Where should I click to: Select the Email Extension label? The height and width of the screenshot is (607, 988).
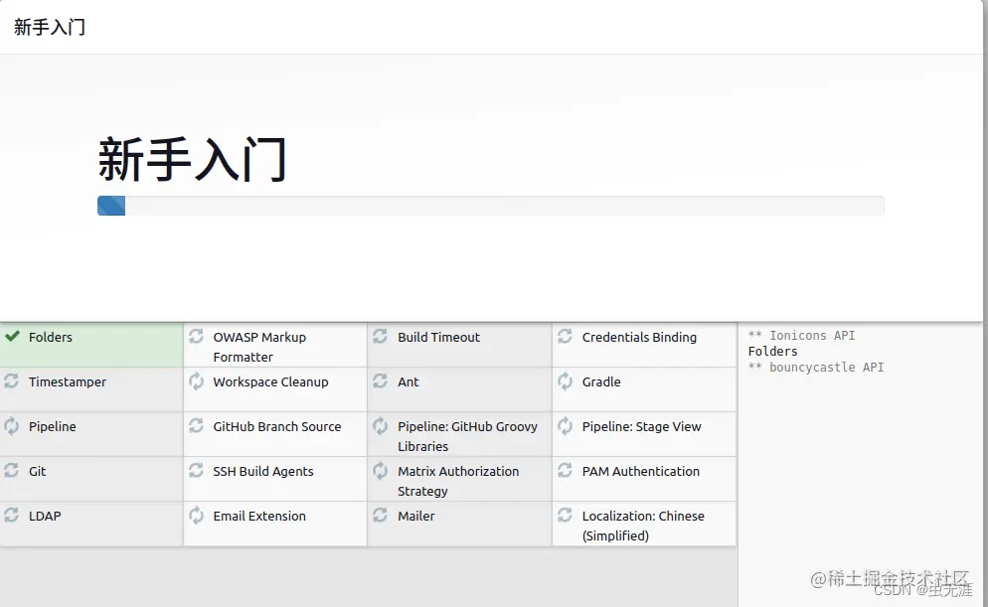(x=259, y=517)
